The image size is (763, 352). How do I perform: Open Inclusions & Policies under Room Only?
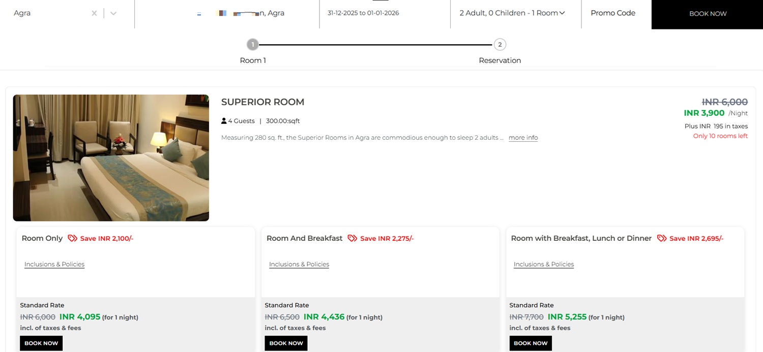[x=54, y=264]
